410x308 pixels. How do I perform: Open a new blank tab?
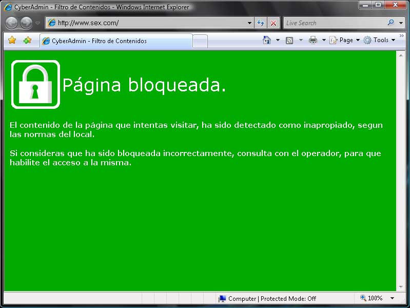coord(200,42)
